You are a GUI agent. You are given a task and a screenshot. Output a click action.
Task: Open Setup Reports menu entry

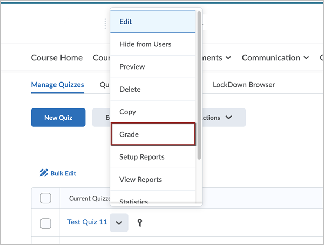tap(153, 157)
